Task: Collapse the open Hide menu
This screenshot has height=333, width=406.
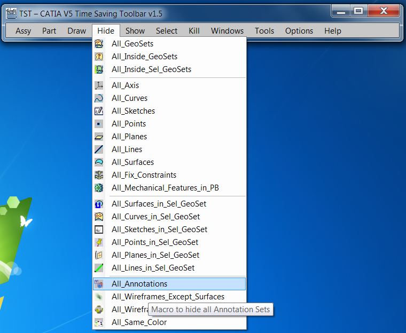Action: point(106,31)
